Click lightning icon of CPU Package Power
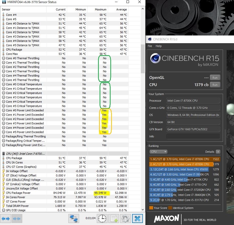The height and width of the screenshot is (225, 234). click(x=3, y=193)
